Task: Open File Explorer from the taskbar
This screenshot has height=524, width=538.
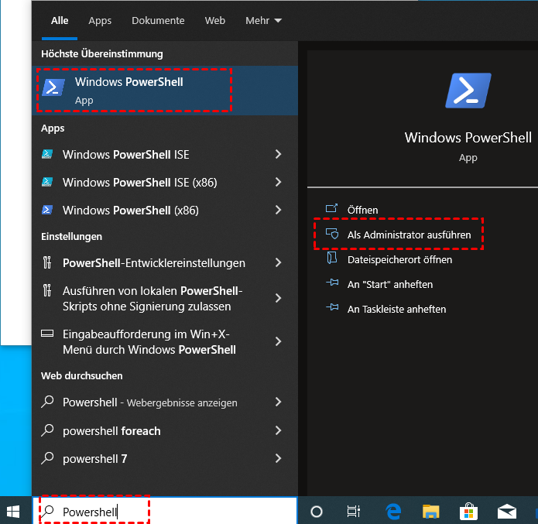Action: pos(431,511)
